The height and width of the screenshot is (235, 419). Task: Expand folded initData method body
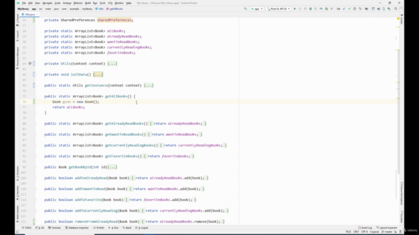[x=98, y=74]
